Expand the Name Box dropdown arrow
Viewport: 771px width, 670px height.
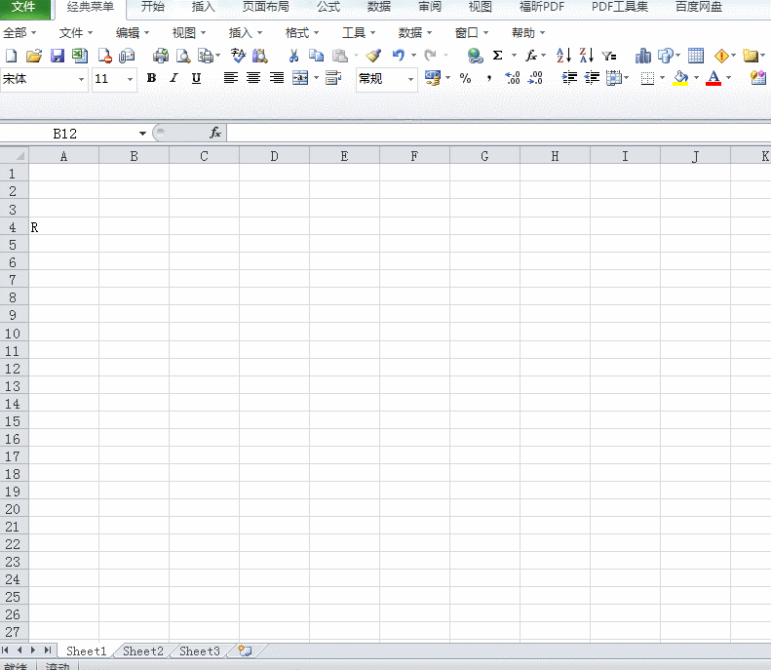(x=142, y=134)
